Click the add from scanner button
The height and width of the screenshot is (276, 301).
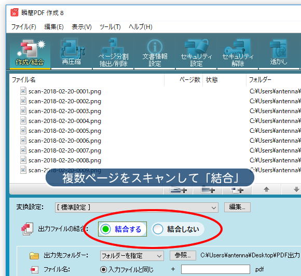178,189
